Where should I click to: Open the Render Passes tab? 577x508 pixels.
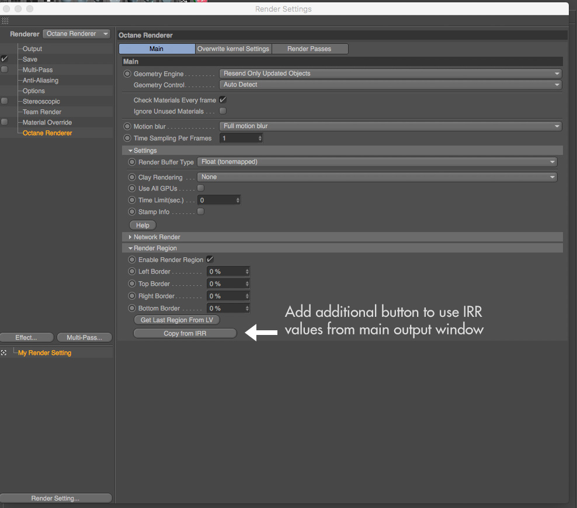[310, 49]
